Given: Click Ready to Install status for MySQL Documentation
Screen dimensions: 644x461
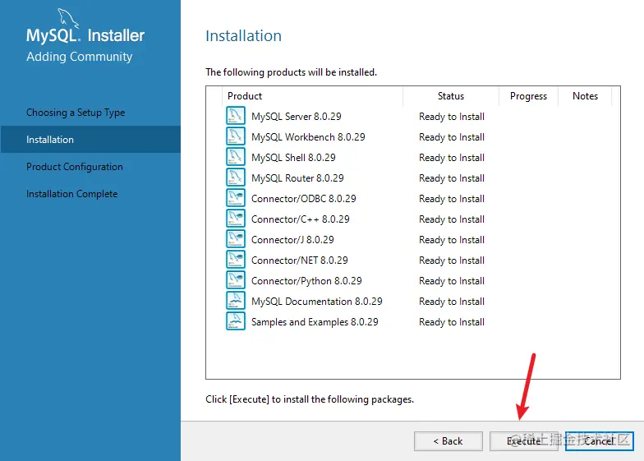Looking at the screenshot, I should click(x=452, y=302).
